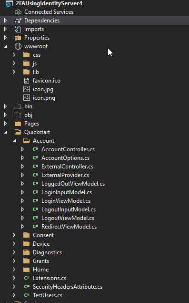
Task: Click the Properties wrench folder icon
Action: point(18,38)
